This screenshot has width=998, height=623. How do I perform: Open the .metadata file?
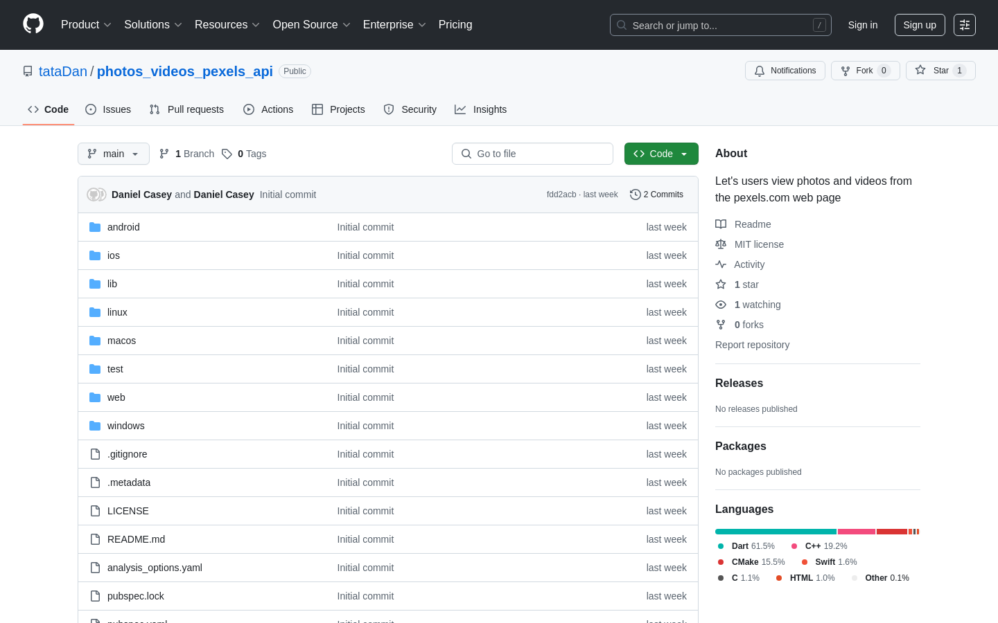tap(129, 482)
